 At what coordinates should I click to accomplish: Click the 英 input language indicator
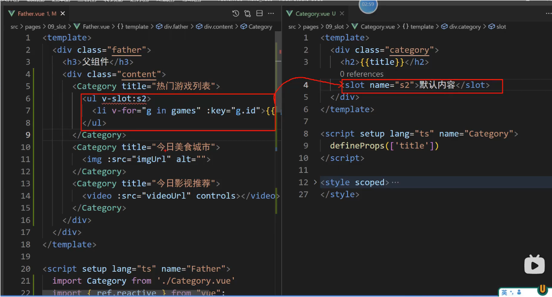click(x=504, y=292)
